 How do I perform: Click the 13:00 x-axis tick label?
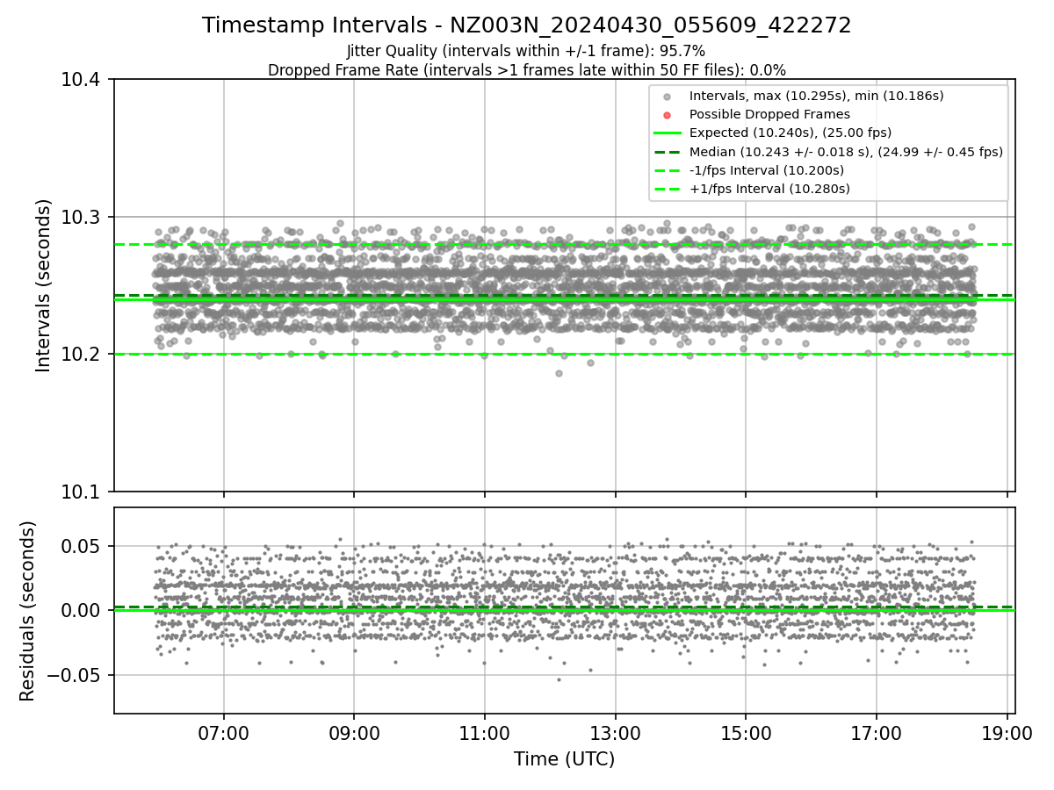(x=615, y=732)
